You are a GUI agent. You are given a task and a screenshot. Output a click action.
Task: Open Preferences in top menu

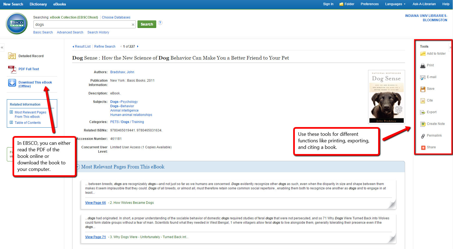(369, 4)
